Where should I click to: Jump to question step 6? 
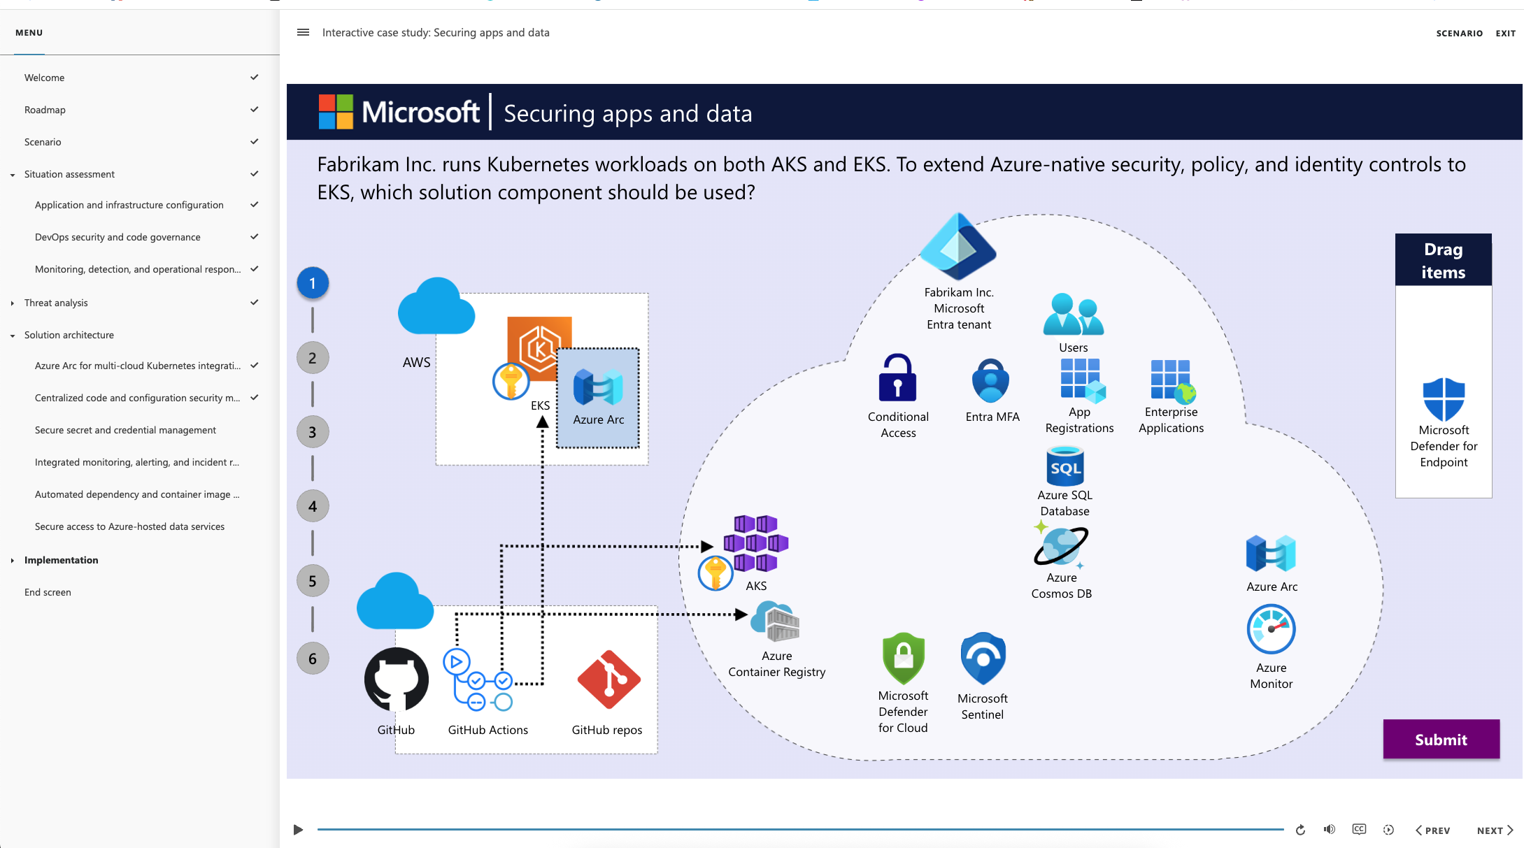(x=313, y=659)
